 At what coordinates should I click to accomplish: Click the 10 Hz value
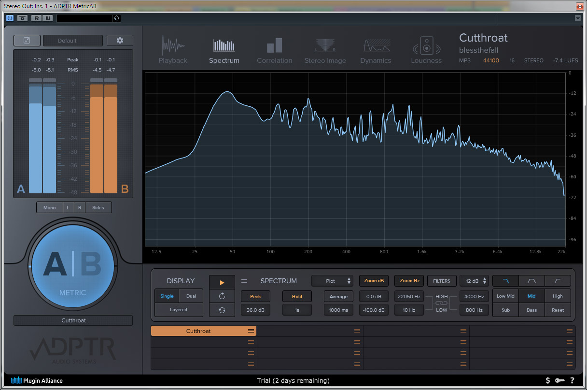[x=409, y=310]
